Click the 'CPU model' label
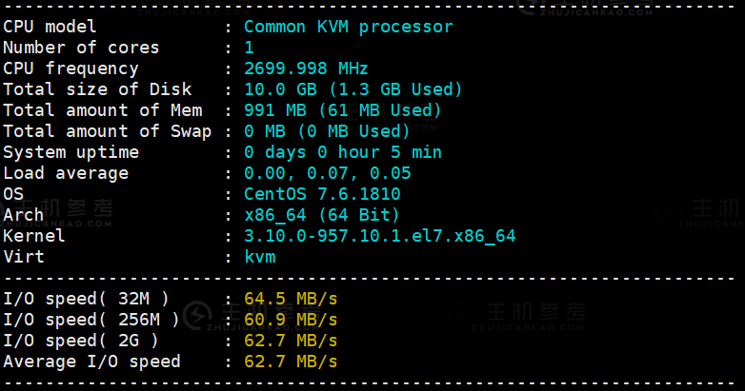Image resolution: width=745 pixels, height=391 pixels. (x=50, y=27)
